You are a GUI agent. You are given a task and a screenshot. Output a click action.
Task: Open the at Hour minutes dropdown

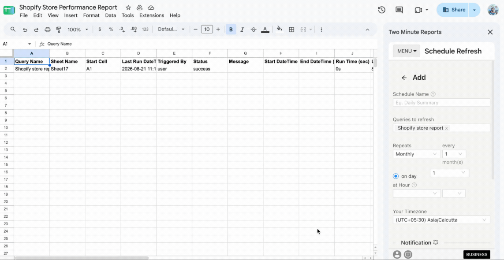coord(454,193)
